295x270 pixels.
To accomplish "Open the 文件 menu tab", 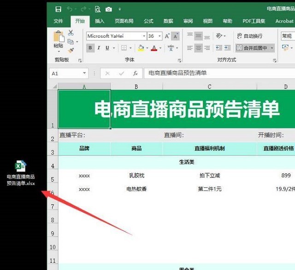I will click(x=58, y=21).
